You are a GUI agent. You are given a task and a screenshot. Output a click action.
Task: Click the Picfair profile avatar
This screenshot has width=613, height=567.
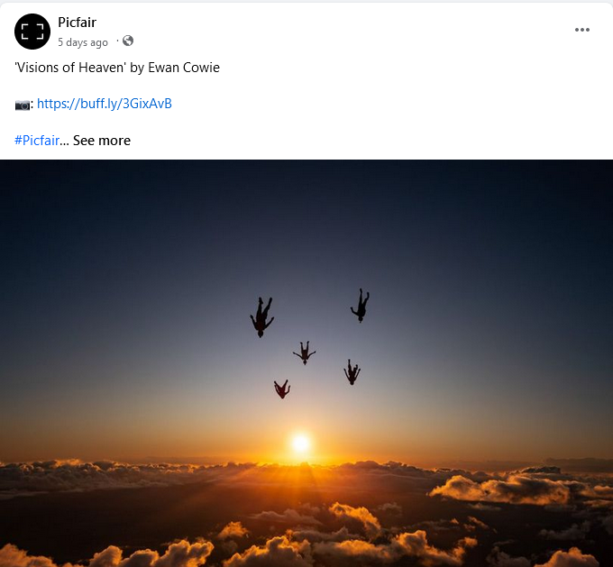pos(32,32)
